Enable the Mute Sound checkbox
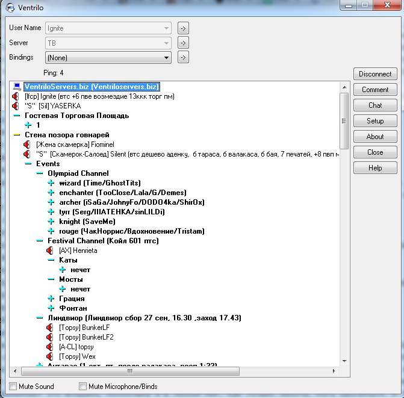Screen dimensions: 404x398 coord(13,386)
